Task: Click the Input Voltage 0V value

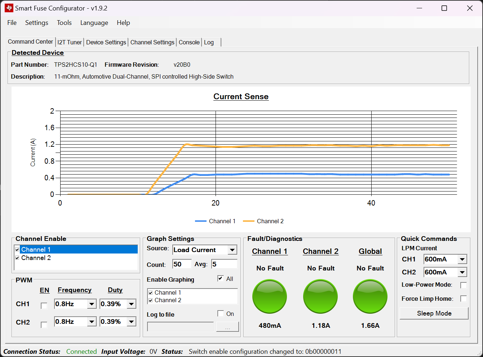Action: click(x=154, y=352)
